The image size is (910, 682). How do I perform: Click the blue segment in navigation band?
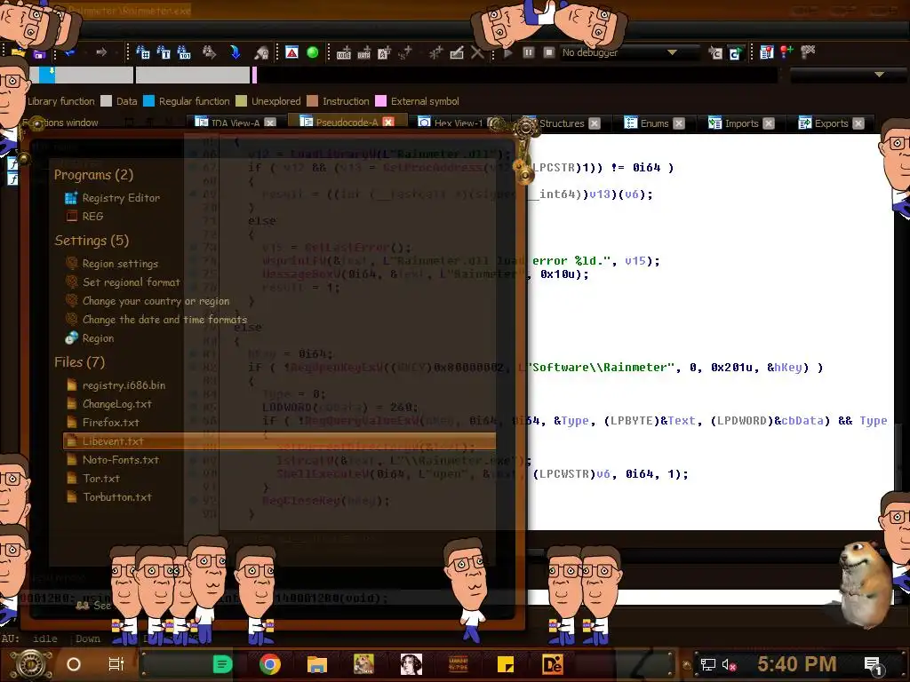[47, 75]
